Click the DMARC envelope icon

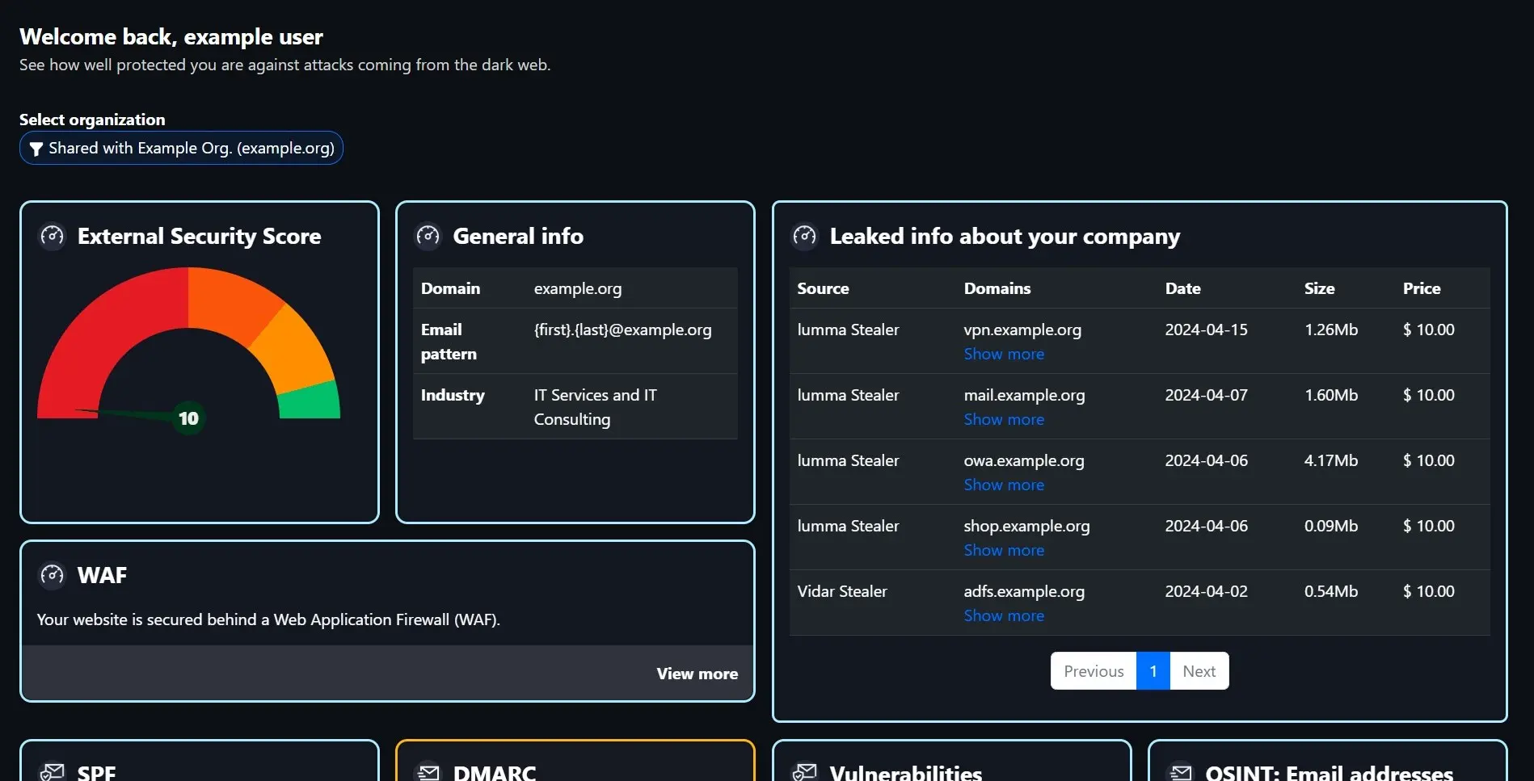428,772
